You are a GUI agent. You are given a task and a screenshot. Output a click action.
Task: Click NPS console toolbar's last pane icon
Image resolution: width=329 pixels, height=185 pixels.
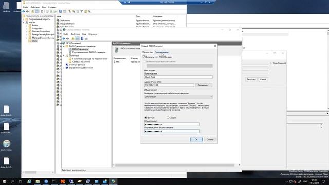(x=86, y=39)
